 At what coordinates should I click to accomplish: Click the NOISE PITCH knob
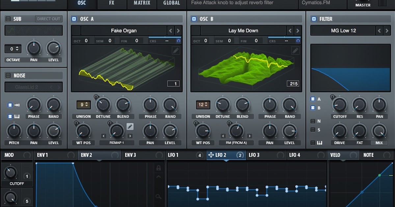tap(14, 131)
